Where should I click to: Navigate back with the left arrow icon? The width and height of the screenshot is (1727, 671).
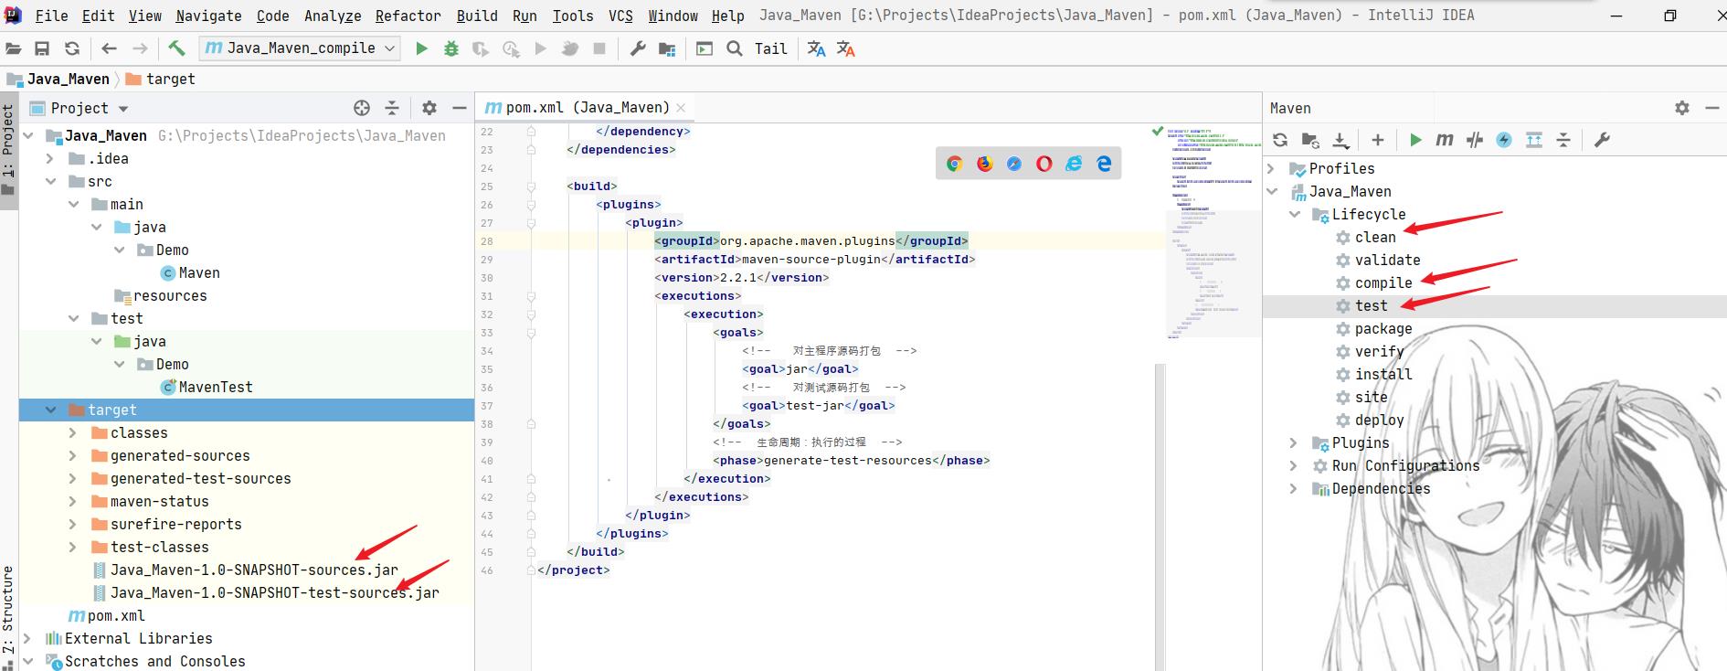[110, 48]
